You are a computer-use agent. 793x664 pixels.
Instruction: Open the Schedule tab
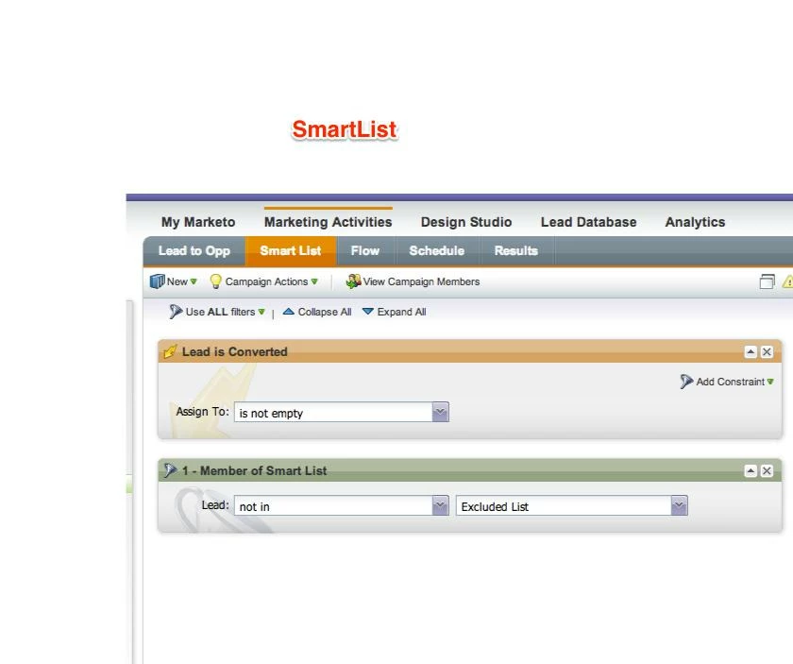click(x=437, y=251)
